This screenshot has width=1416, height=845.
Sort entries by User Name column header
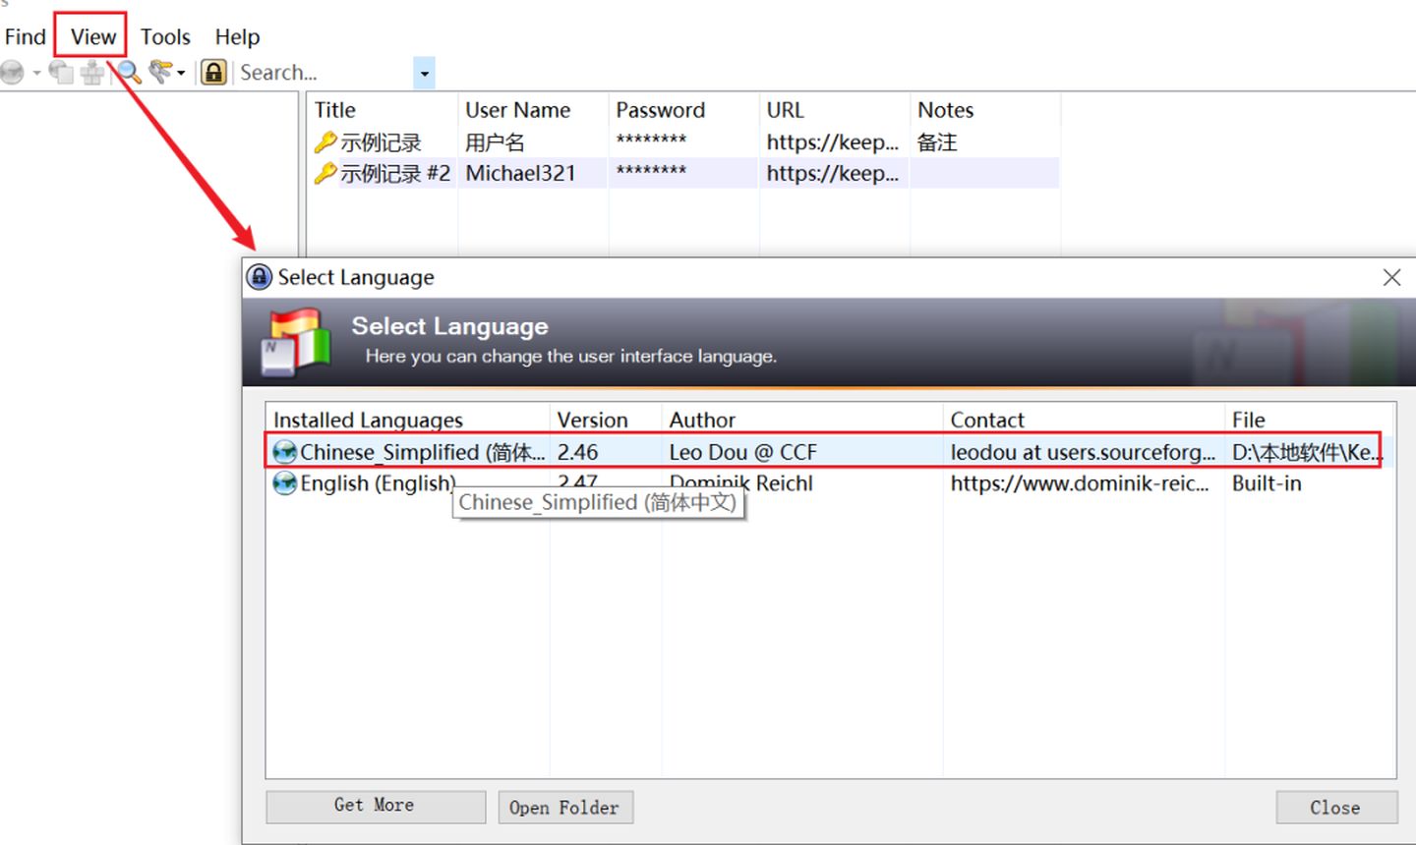tap(517, 110)
